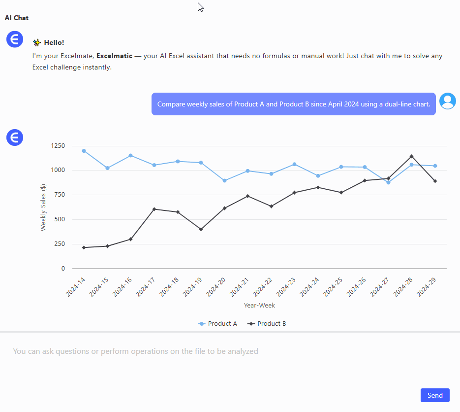Click the Year-Week axis label
This screenshot has height=412, width=460.
click(259, 305)
